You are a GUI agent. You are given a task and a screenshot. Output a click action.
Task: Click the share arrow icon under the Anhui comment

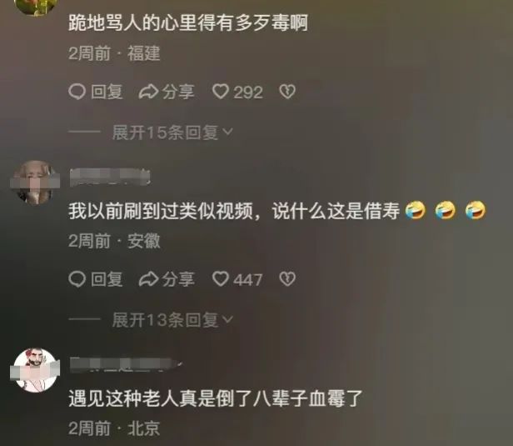point(148,279)
